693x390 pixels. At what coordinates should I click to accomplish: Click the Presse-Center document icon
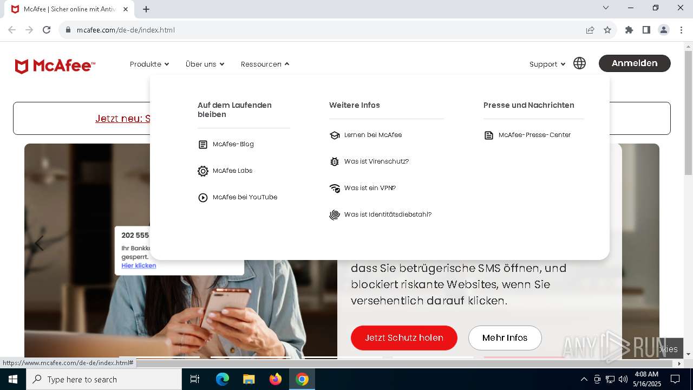(x=489, y=135)
